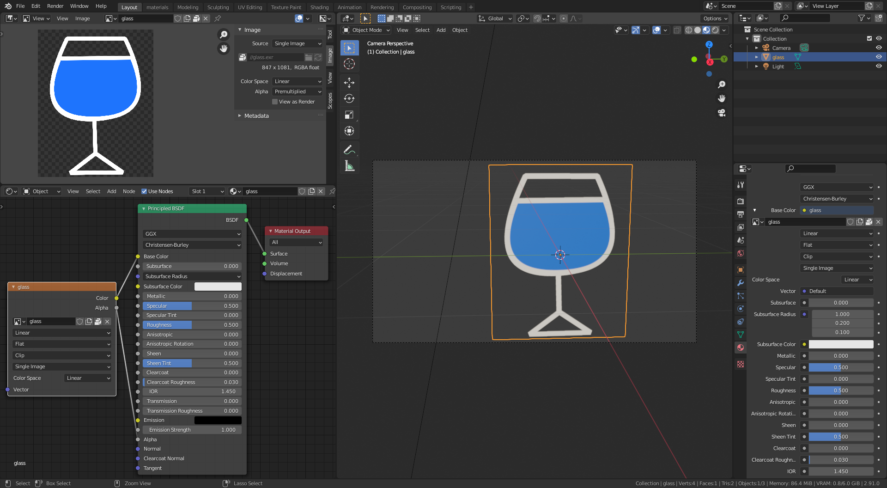Toggle camera view icon in viewport

(x=722, y=113)
